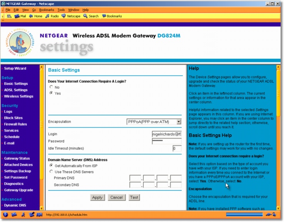Image resolution: width=284 pixels, height=222 pixels.
Task: Open Dynamic DNS link
Action: click(15, 206)
